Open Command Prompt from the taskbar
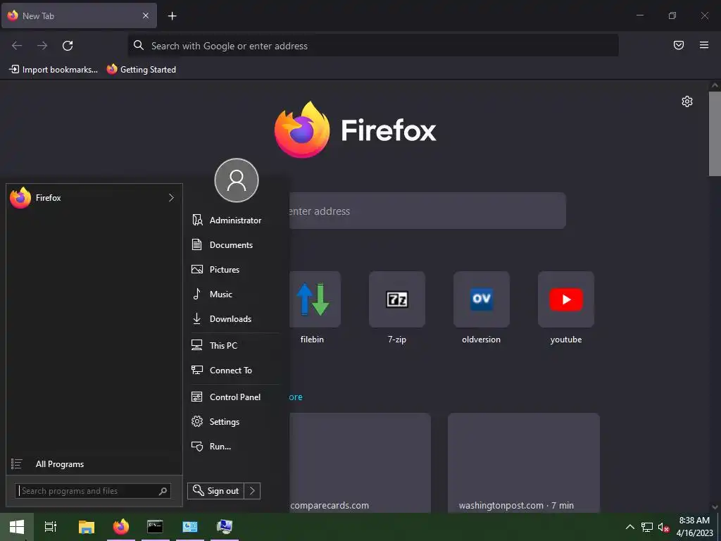The height and width of the screenshot is (541, 721). coord(155,527)
